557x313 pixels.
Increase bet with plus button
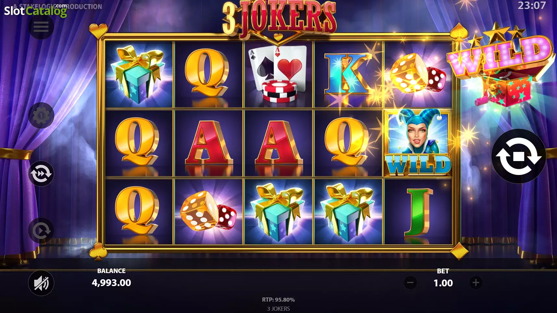(x=476, y=282)
